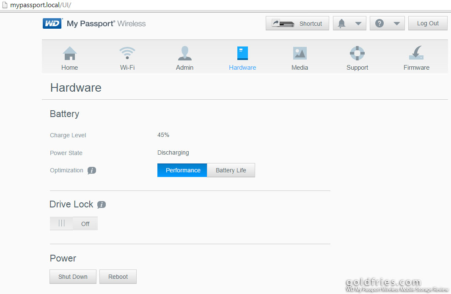Click the Battery section heading

coord(64,114)
